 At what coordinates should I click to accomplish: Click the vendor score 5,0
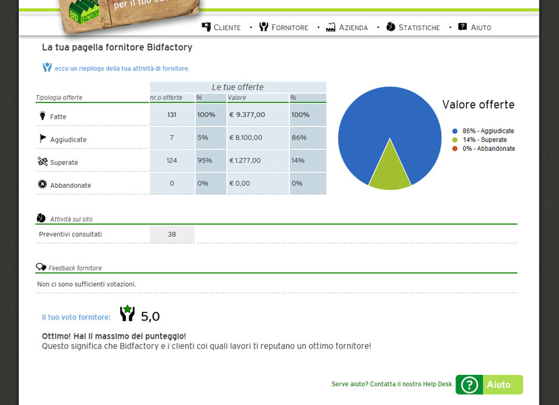150,316
